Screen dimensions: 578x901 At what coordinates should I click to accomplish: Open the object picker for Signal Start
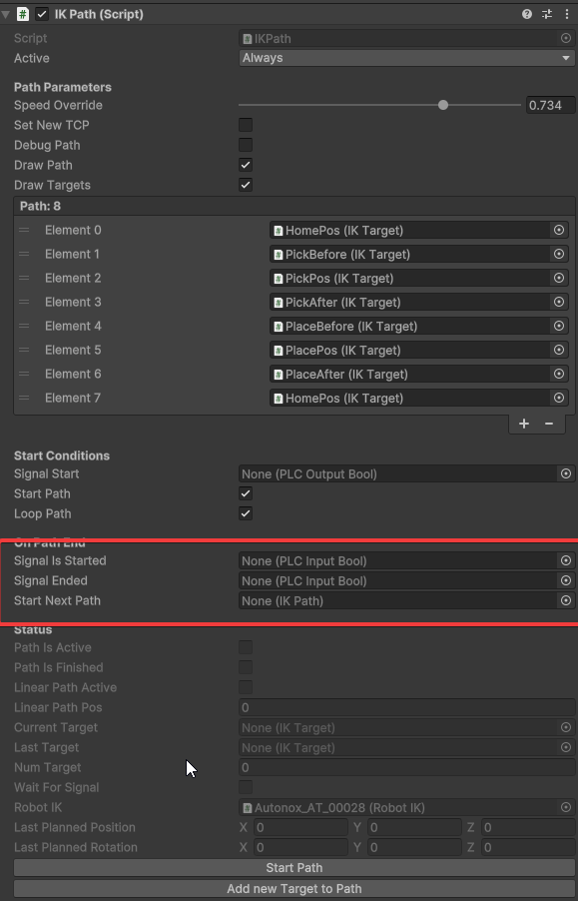coord(566,473)
